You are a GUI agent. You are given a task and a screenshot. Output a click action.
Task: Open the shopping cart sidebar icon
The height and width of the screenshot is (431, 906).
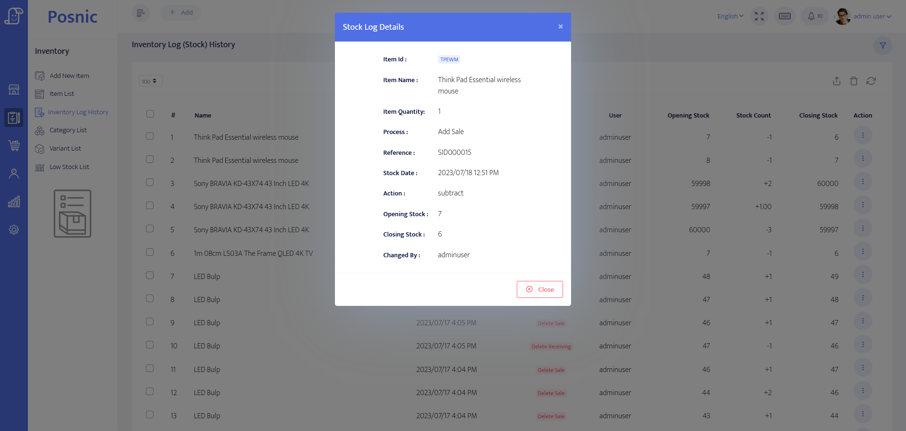coord(14,145)
